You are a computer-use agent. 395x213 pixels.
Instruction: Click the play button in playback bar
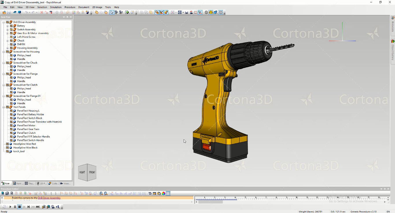point(10,207)
